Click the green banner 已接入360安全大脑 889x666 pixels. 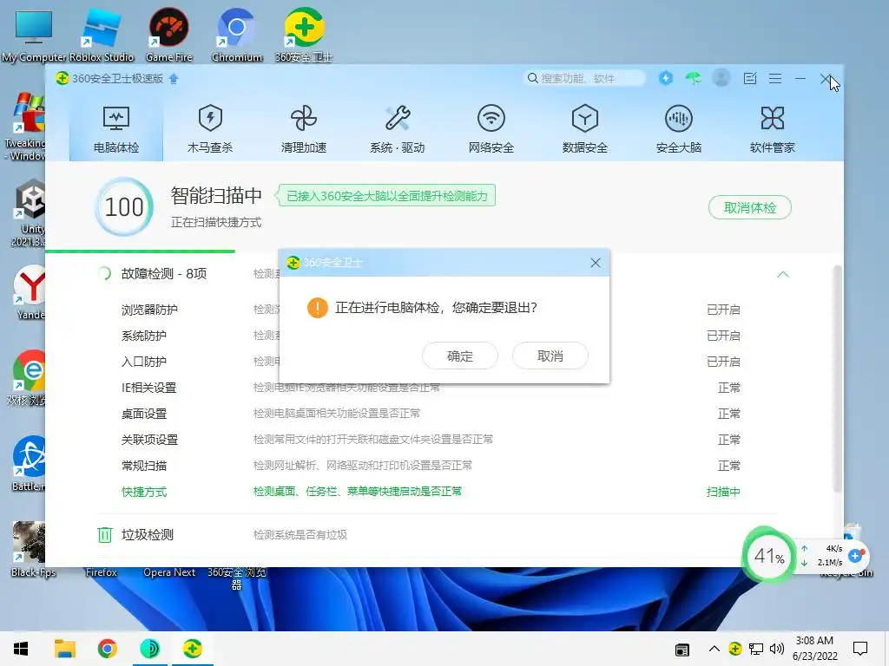click(x=386, y=196)
